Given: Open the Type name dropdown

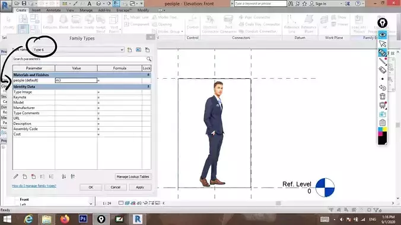Looking at the screenshot, I should pyautogui.click(x=122, y=50).
